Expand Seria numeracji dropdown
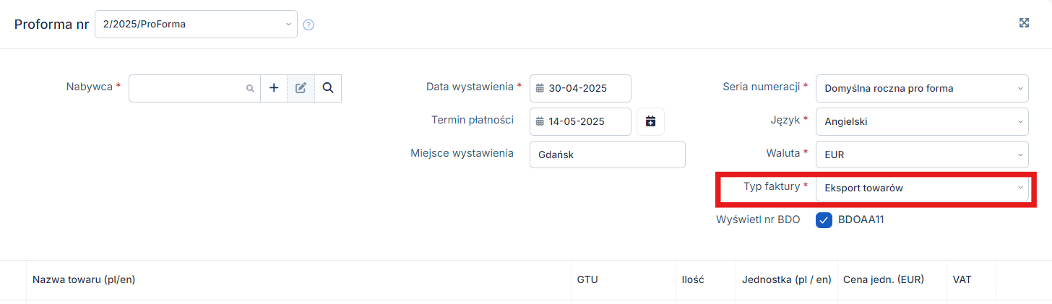This screenshot has height=304, width=1052. [x=922, y=88]
